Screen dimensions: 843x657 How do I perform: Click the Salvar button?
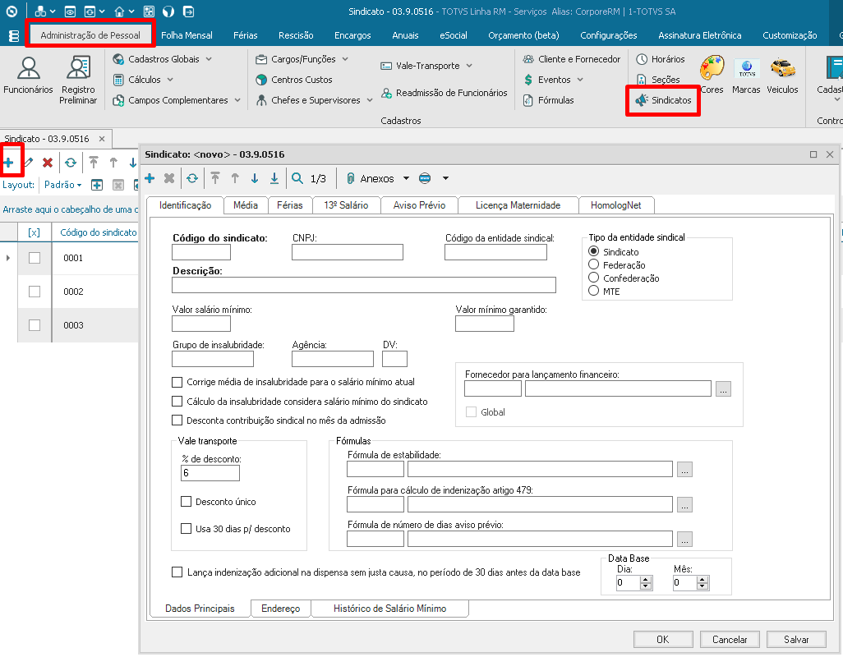(796, 639)
